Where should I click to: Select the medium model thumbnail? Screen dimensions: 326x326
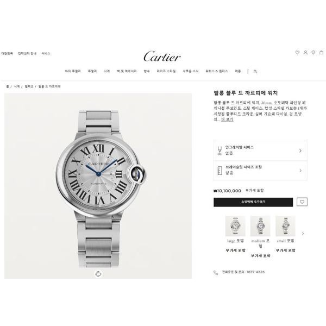pyautogui.click(x=260, y=226)
